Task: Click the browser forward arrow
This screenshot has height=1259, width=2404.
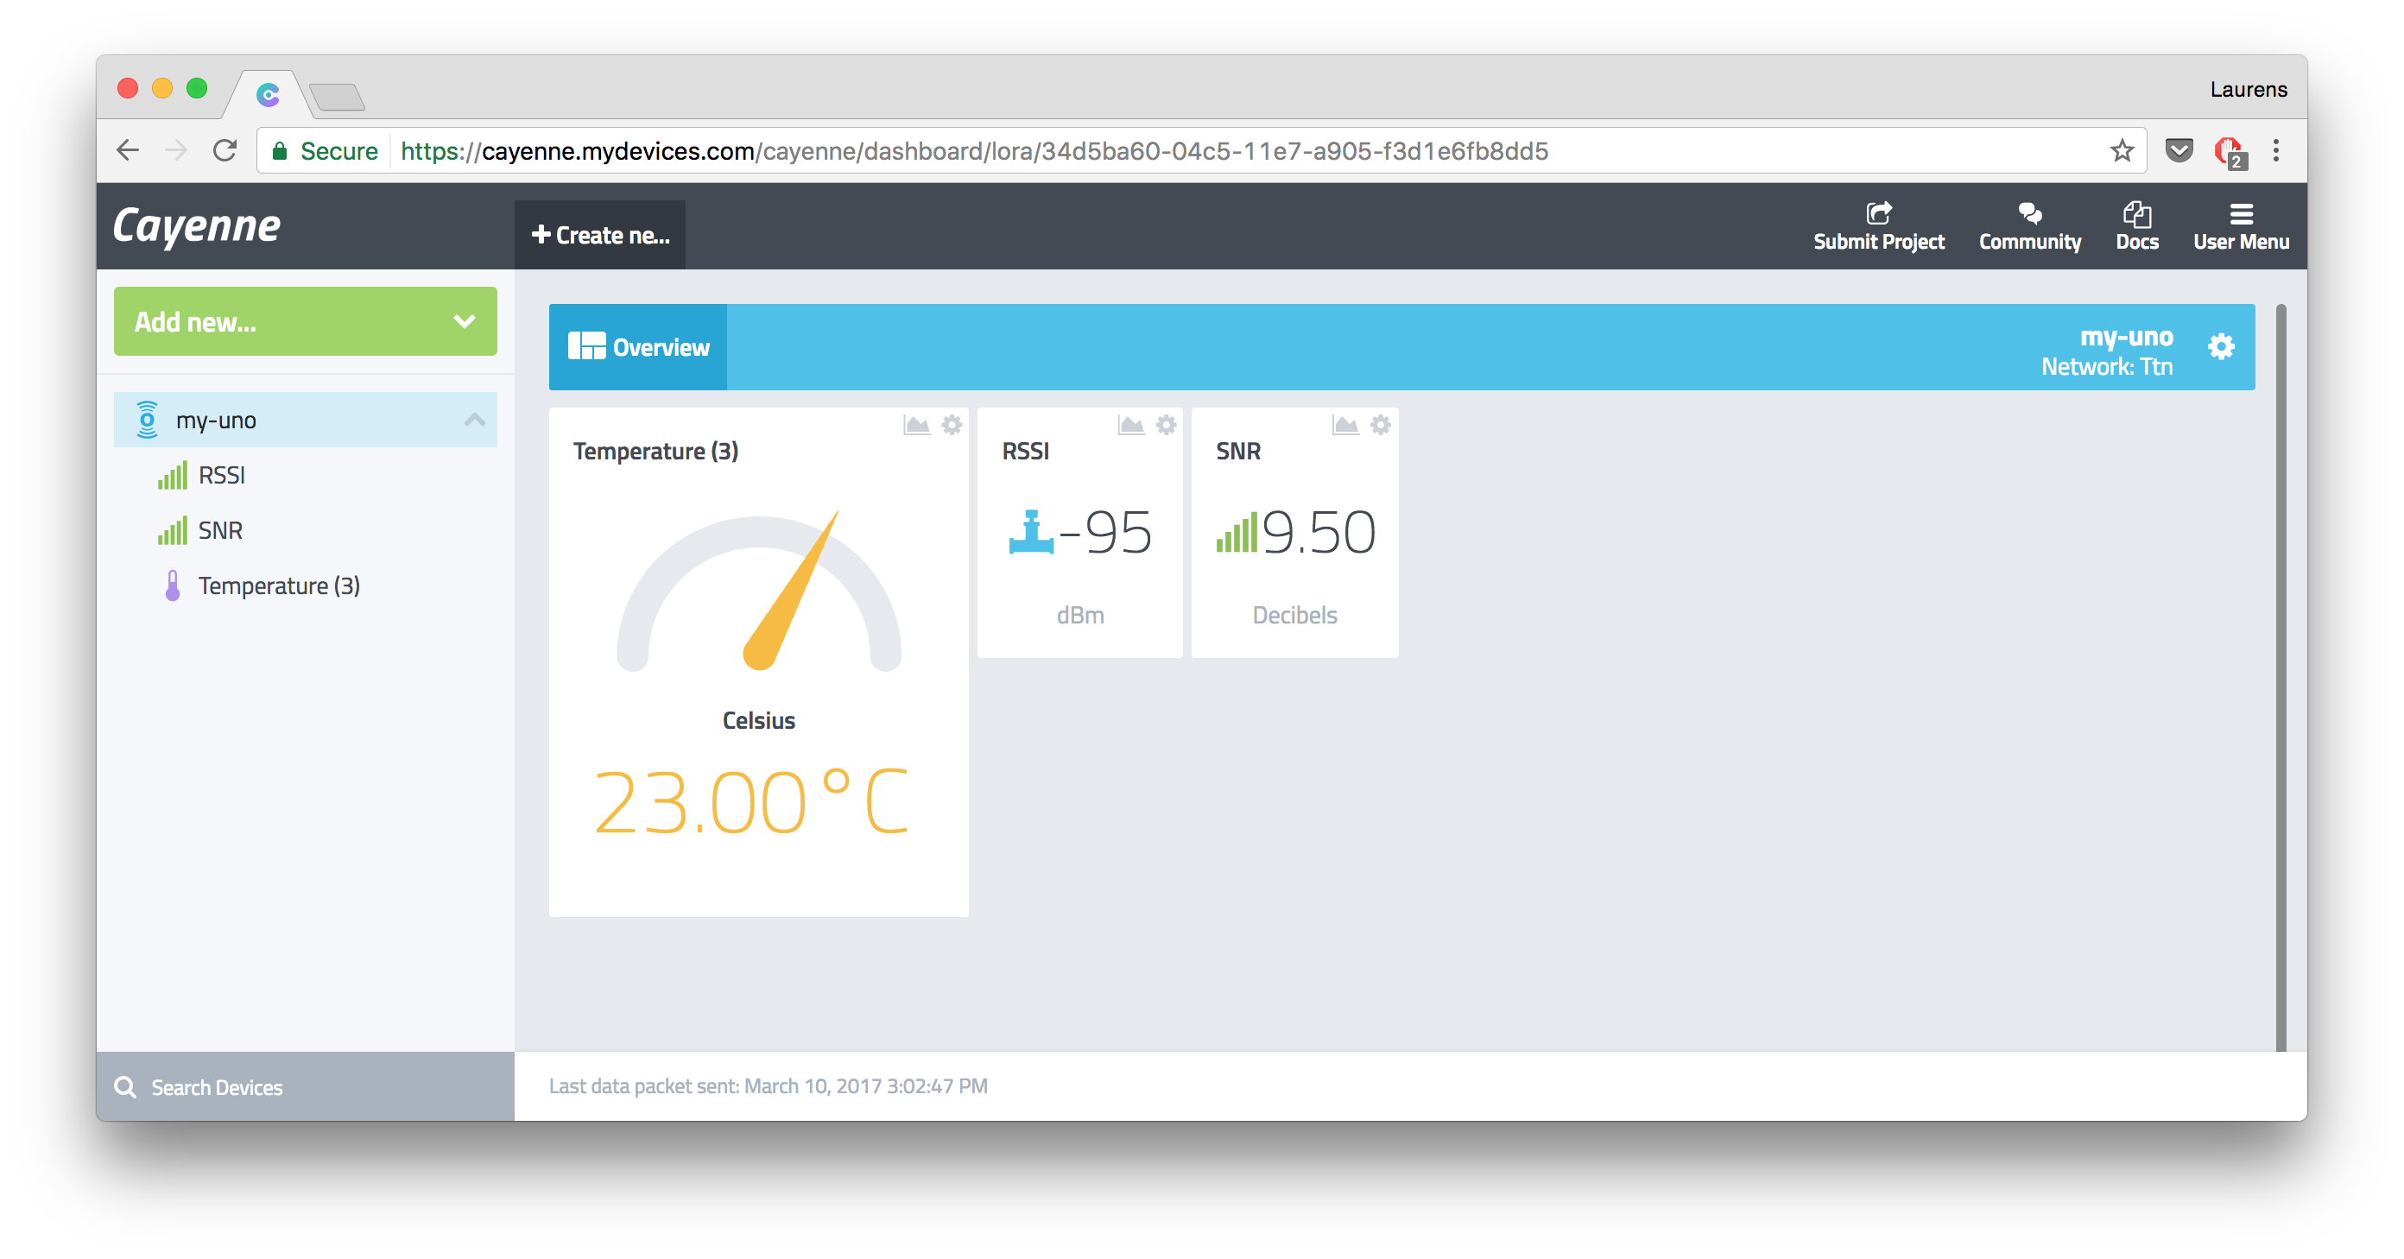Action: (175, 150)
